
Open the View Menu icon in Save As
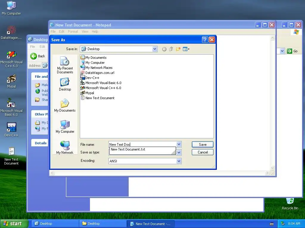pos(186,49)
